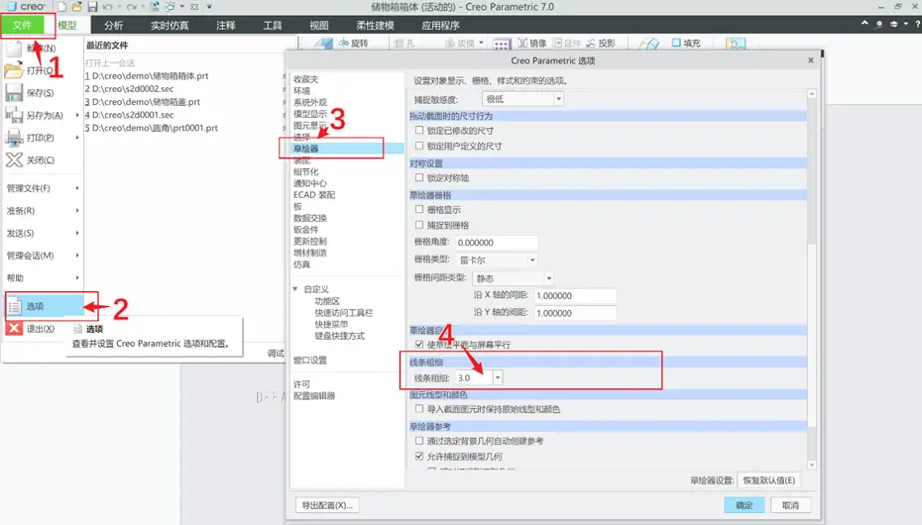The width and height of the screenshot is (922, 525).
Task: Toggle 导入截面图元时保持原始线型和颜色 checkbox
Action: pos(419,408)
